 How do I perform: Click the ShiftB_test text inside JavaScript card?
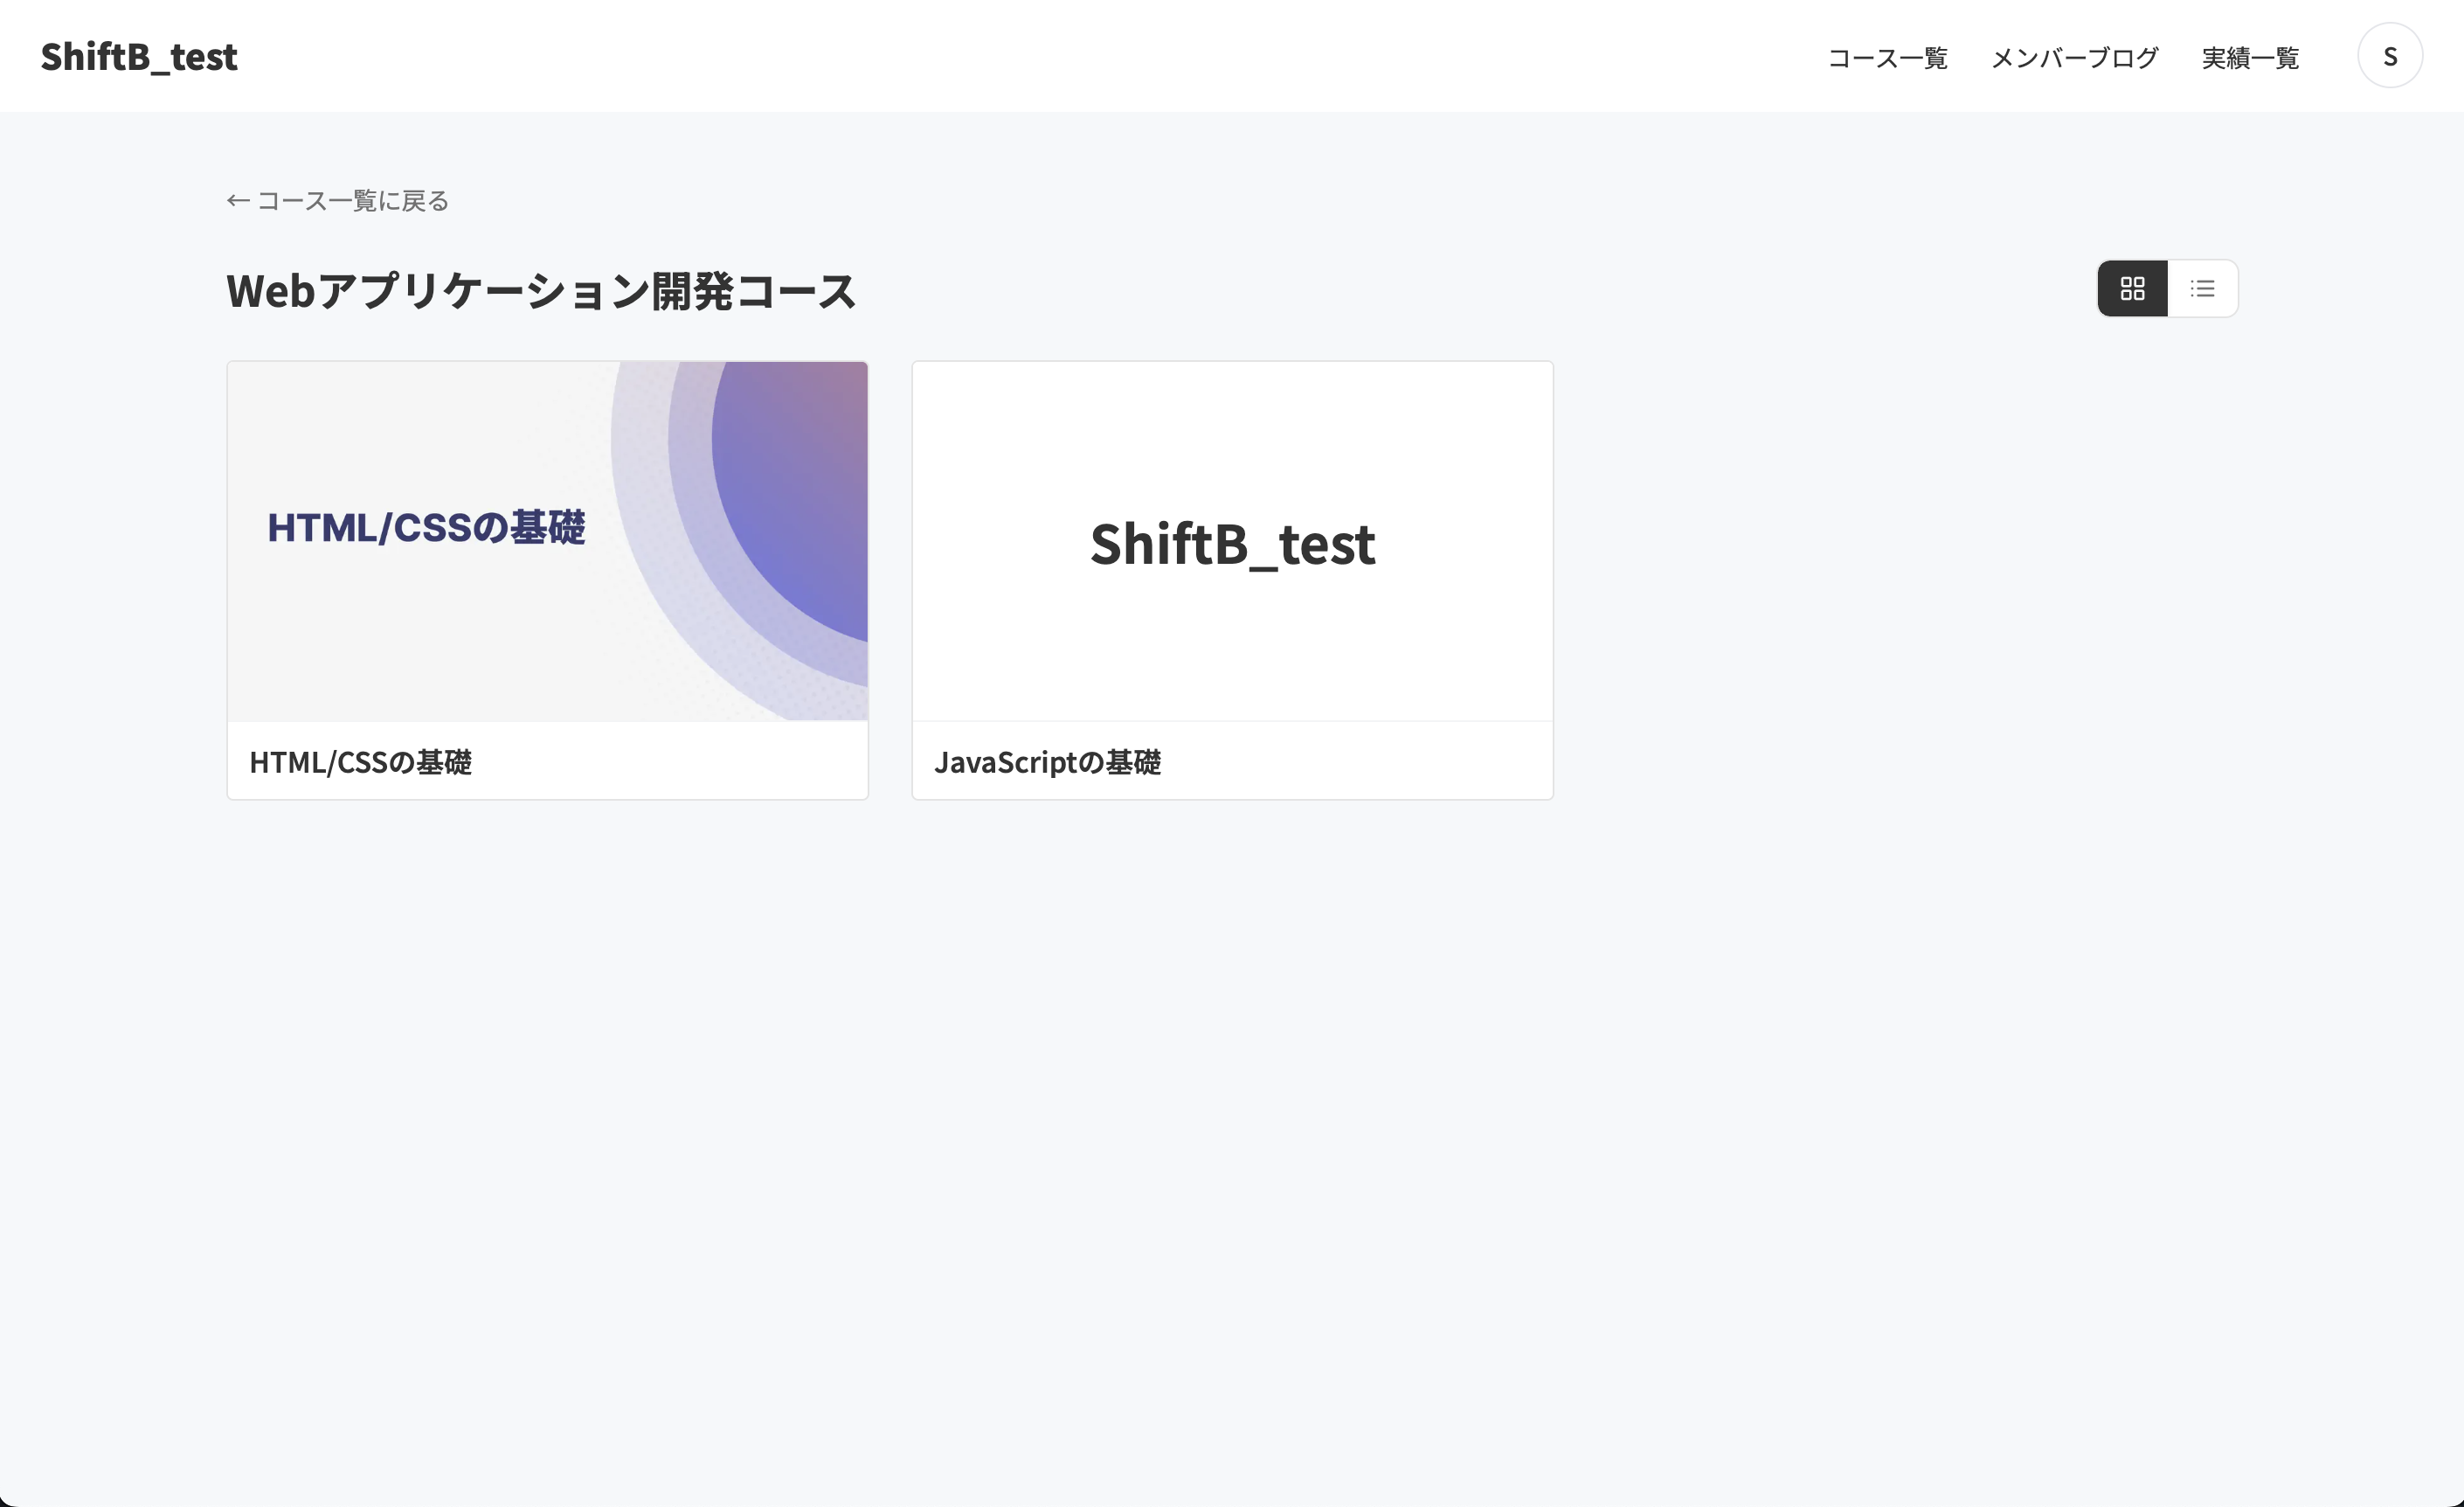click(1232, 545)
